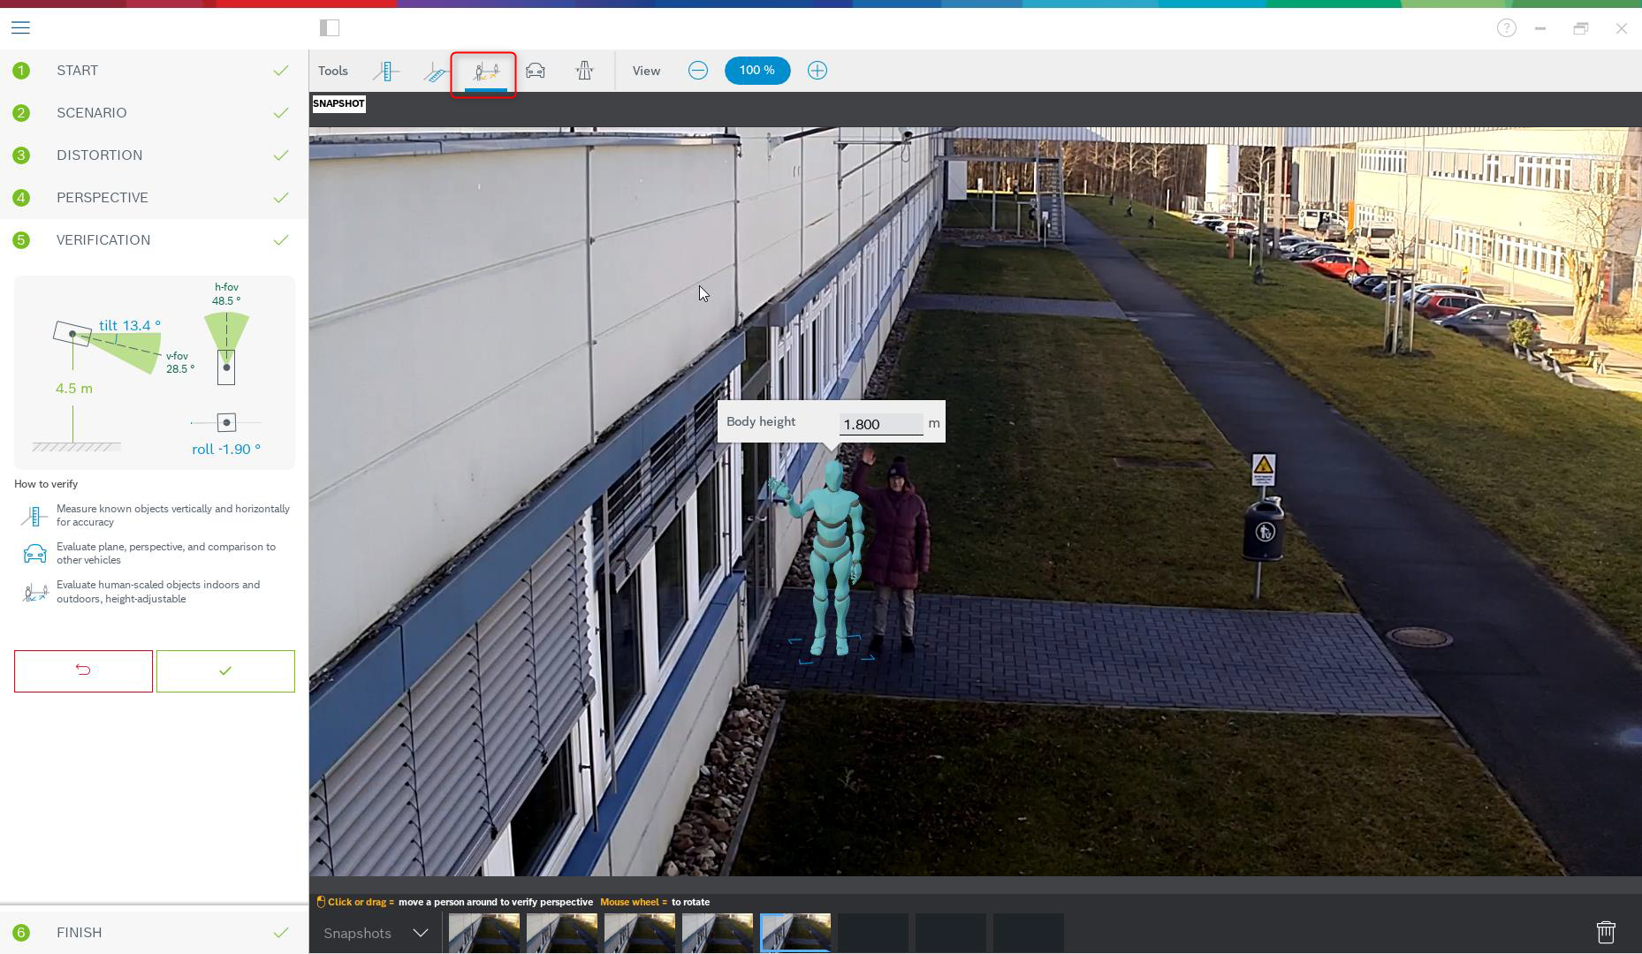This screenshot has height=954, width=1642.
Task: Click the 'Body height' label
Action: point(761,422)
